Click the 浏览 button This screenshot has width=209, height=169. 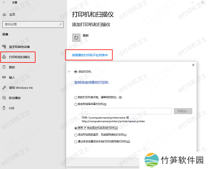coord(183,111)
